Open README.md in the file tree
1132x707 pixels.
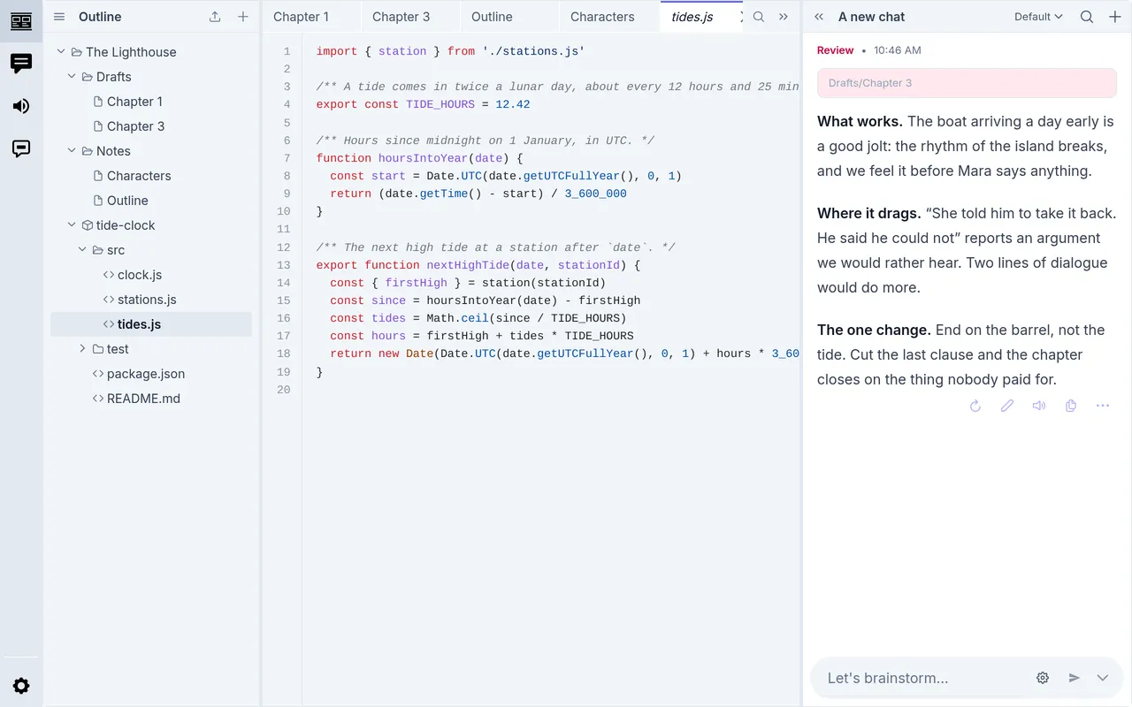point(151,399)
